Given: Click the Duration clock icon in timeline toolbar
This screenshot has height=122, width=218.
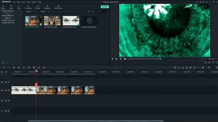Looking at the screenshot, I should [x=39, y=67].
